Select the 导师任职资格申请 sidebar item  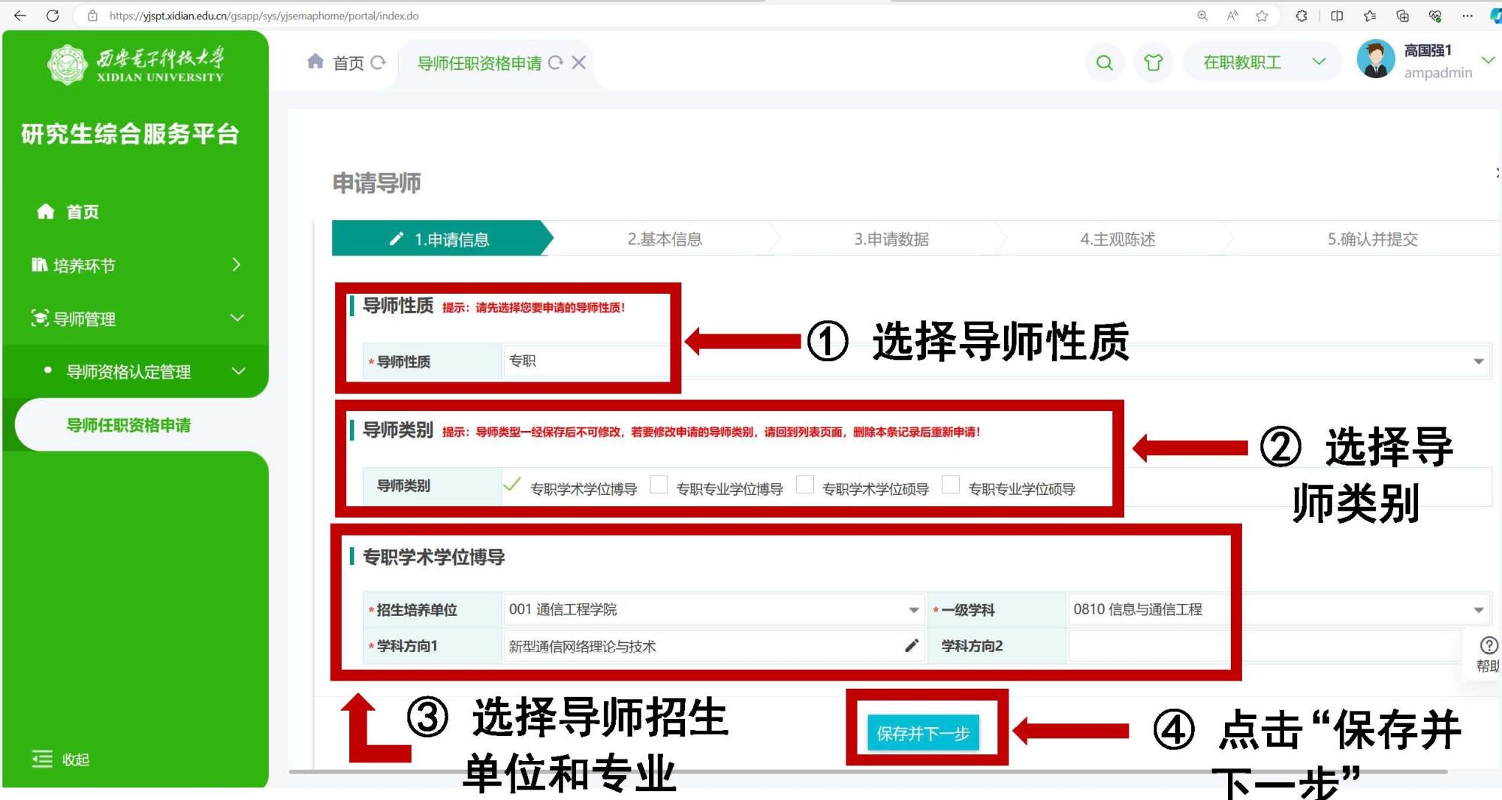(x=128, y=425)
